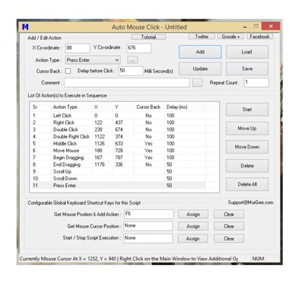Open the Action Type dropdown

tap(93, 60)
